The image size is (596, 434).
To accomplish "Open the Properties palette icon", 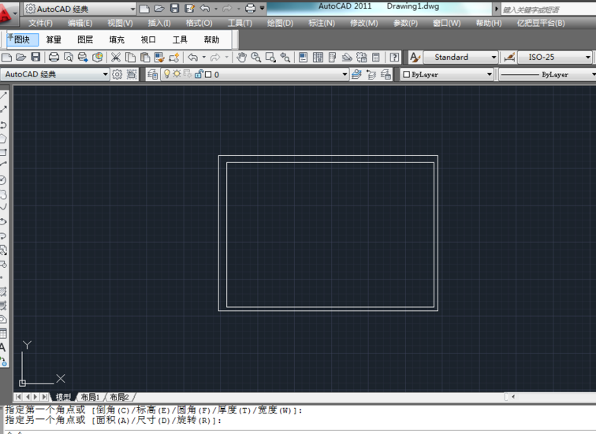I will click(x=303, y=57).
